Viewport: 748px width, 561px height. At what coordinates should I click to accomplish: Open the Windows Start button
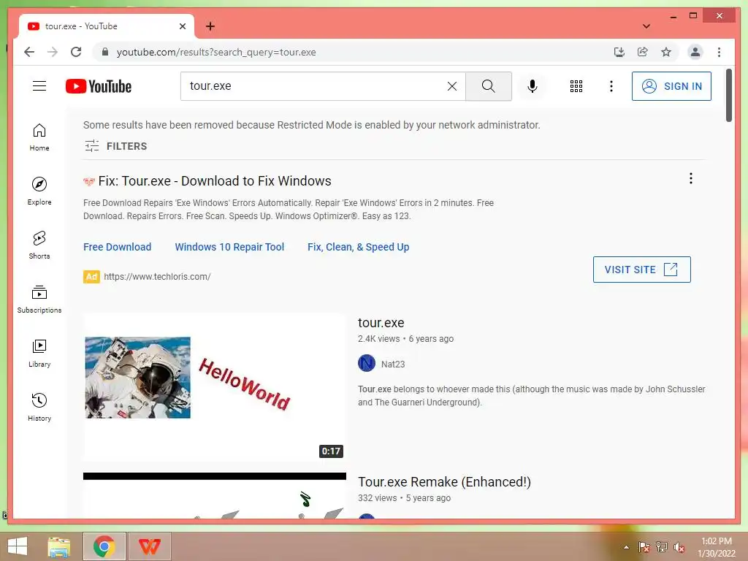[18, 546]
